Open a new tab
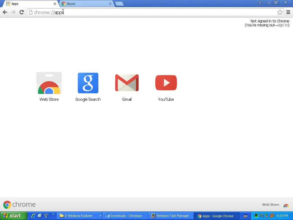This screenshot has width=293, height=220. 119,4
